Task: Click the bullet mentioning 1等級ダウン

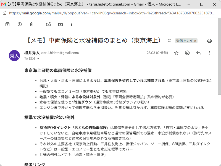Action: pyautogui.click(x=94, y=102)
